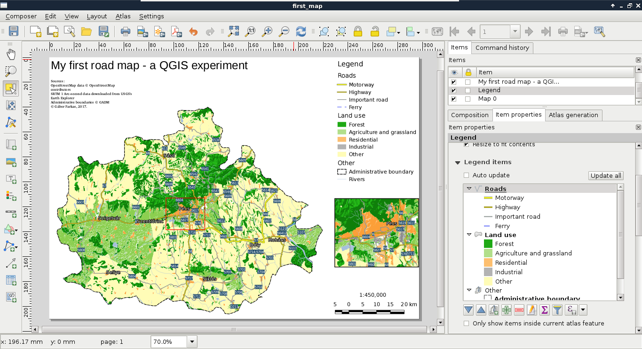Screen dimensions: 642x349
Task: Click red minus remove legend item button
Action: (519, 310)
